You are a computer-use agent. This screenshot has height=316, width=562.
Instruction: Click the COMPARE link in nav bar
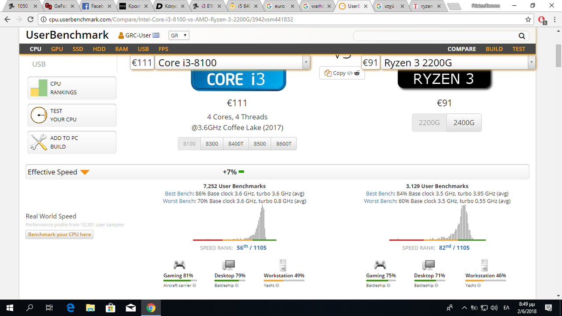(x=462, y=49)
